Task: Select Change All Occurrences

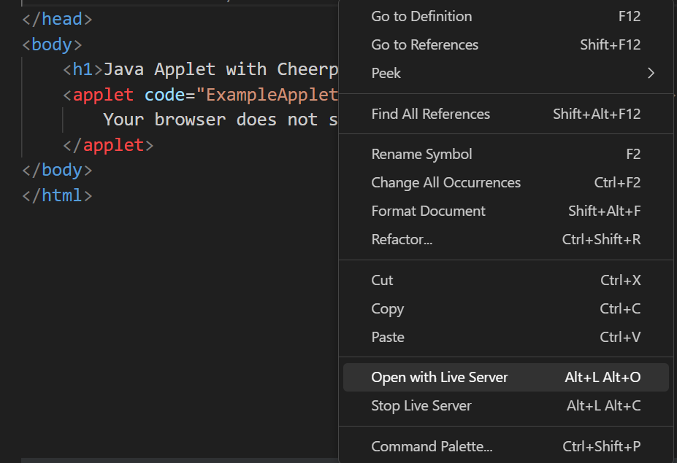Action: (505, 183)
